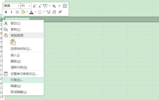The height and width of the screenshot is (100, 159).
Task: Choose 清除内容(N) menu entry
Action: (x=23, y=67)
